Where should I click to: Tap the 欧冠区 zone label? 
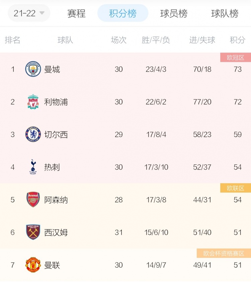tap(236, 58)
